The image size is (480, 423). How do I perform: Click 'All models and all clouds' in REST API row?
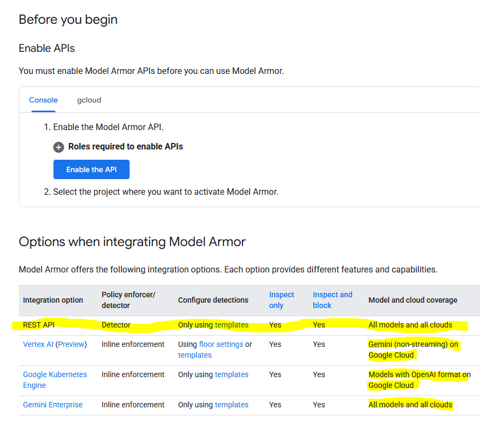[x=410, y=325]
